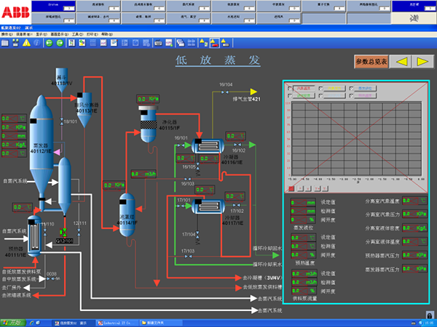Click the first grid icon in toolbar
The height and width of the screenshot is (327, 437).
(6, 42)
